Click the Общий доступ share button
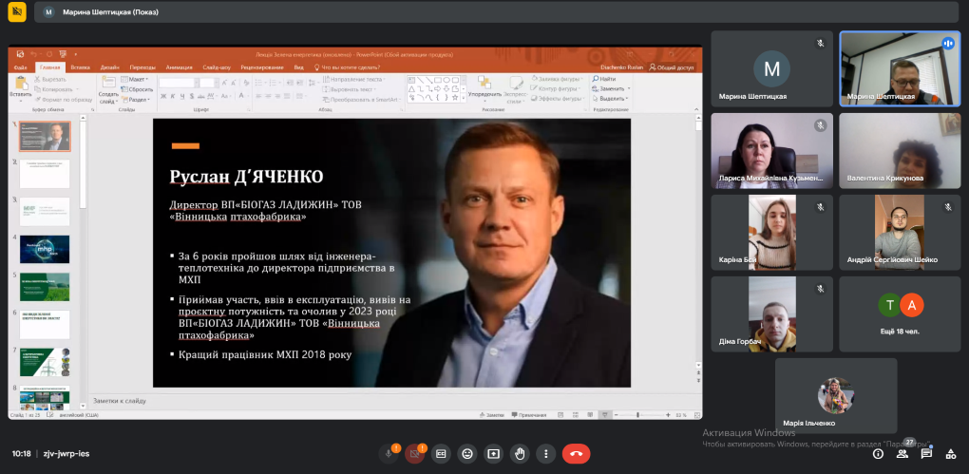This screenshot has height=474, width=969. tap(672, 67)
